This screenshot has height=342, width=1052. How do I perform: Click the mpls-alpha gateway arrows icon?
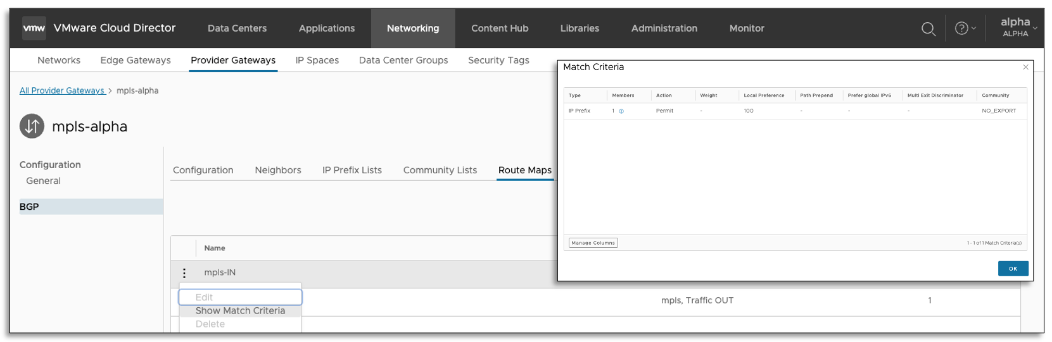(32, 126)
